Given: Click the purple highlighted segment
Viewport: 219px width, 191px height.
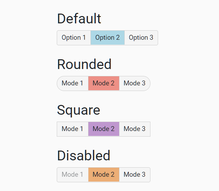Looking at the screenshot, I should [x=103, y=129].
